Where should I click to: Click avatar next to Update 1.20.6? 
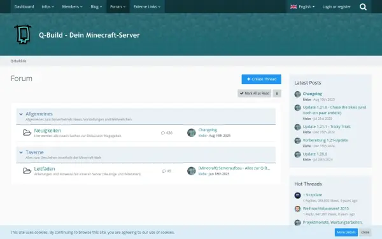[x=297, y=154]
